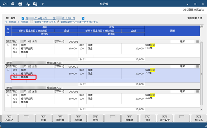Click 集計条件を表示する link

pyautogui.click(x=45, y=22)
